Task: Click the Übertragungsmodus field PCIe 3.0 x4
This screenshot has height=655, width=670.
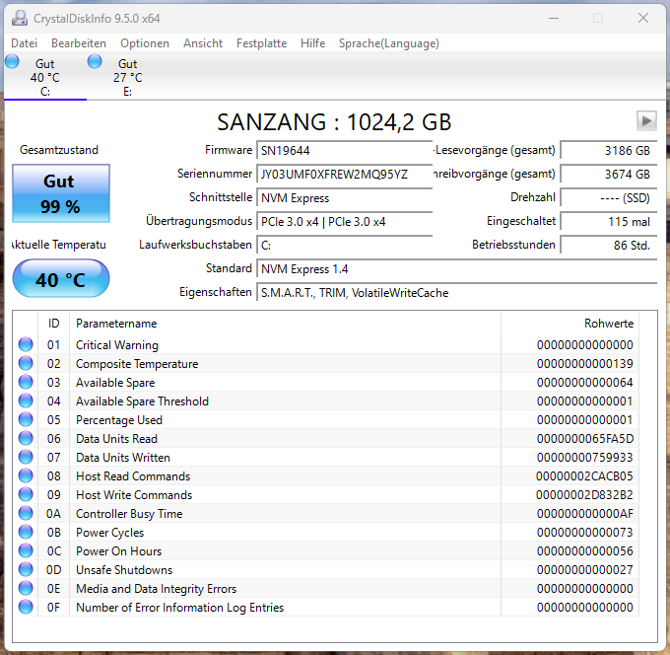Action: (x=345, y=222)
